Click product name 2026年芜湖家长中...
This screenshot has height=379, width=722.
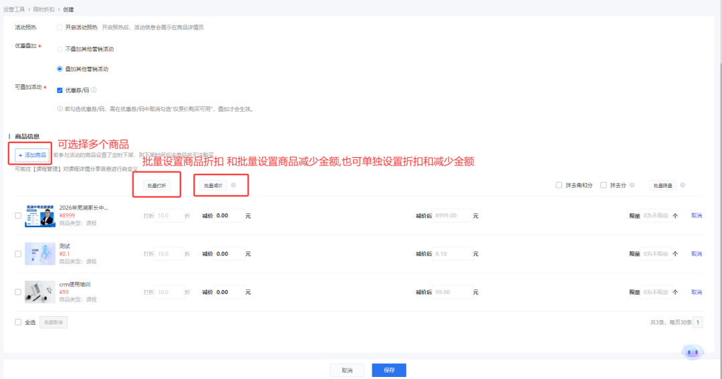click(x=84, y=208)
